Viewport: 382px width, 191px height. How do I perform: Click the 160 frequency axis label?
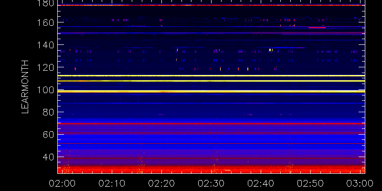click(x=45, y=22)
